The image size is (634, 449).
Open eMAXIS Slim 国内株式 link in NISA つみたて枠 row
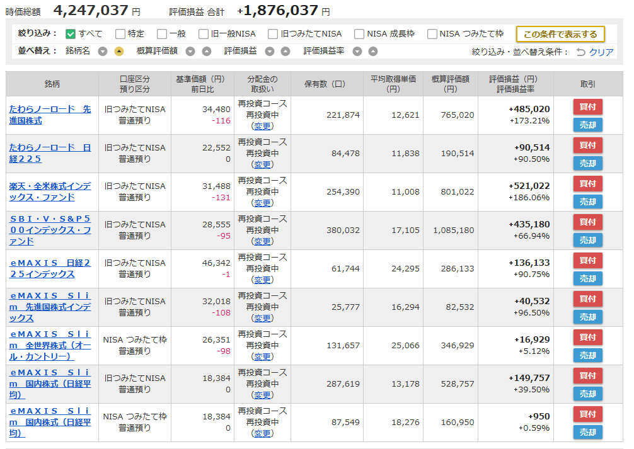pos(50,422)
